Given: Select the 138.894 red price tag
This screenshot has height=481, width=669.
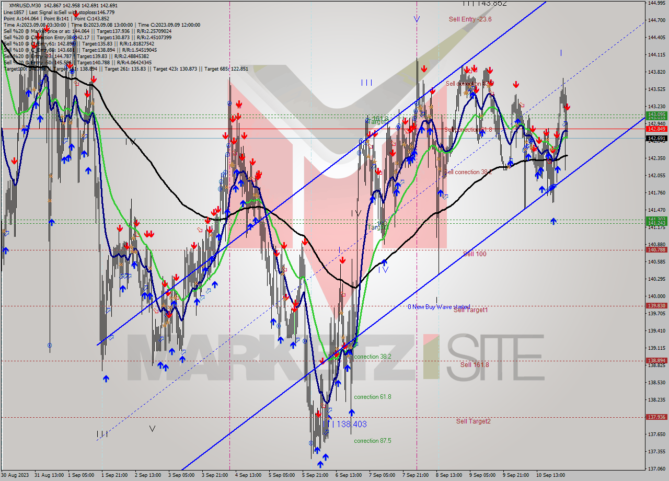Looking at the screenshot, I should click(656, 361).
